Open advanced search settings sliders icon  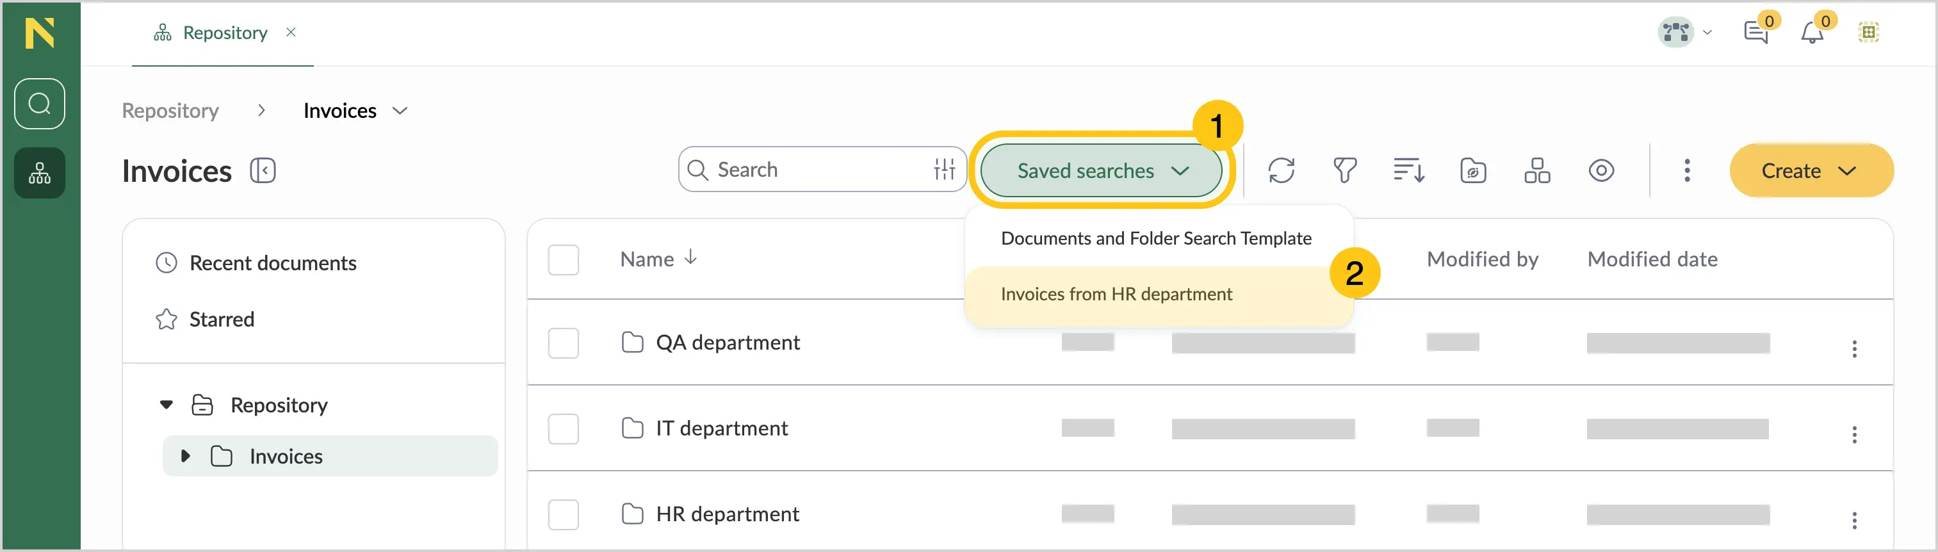click(x=944, y=170)
